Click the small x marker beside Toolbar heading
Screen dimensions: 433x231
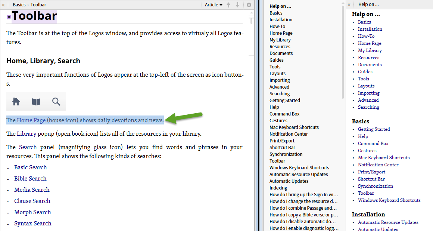(9, 17)
